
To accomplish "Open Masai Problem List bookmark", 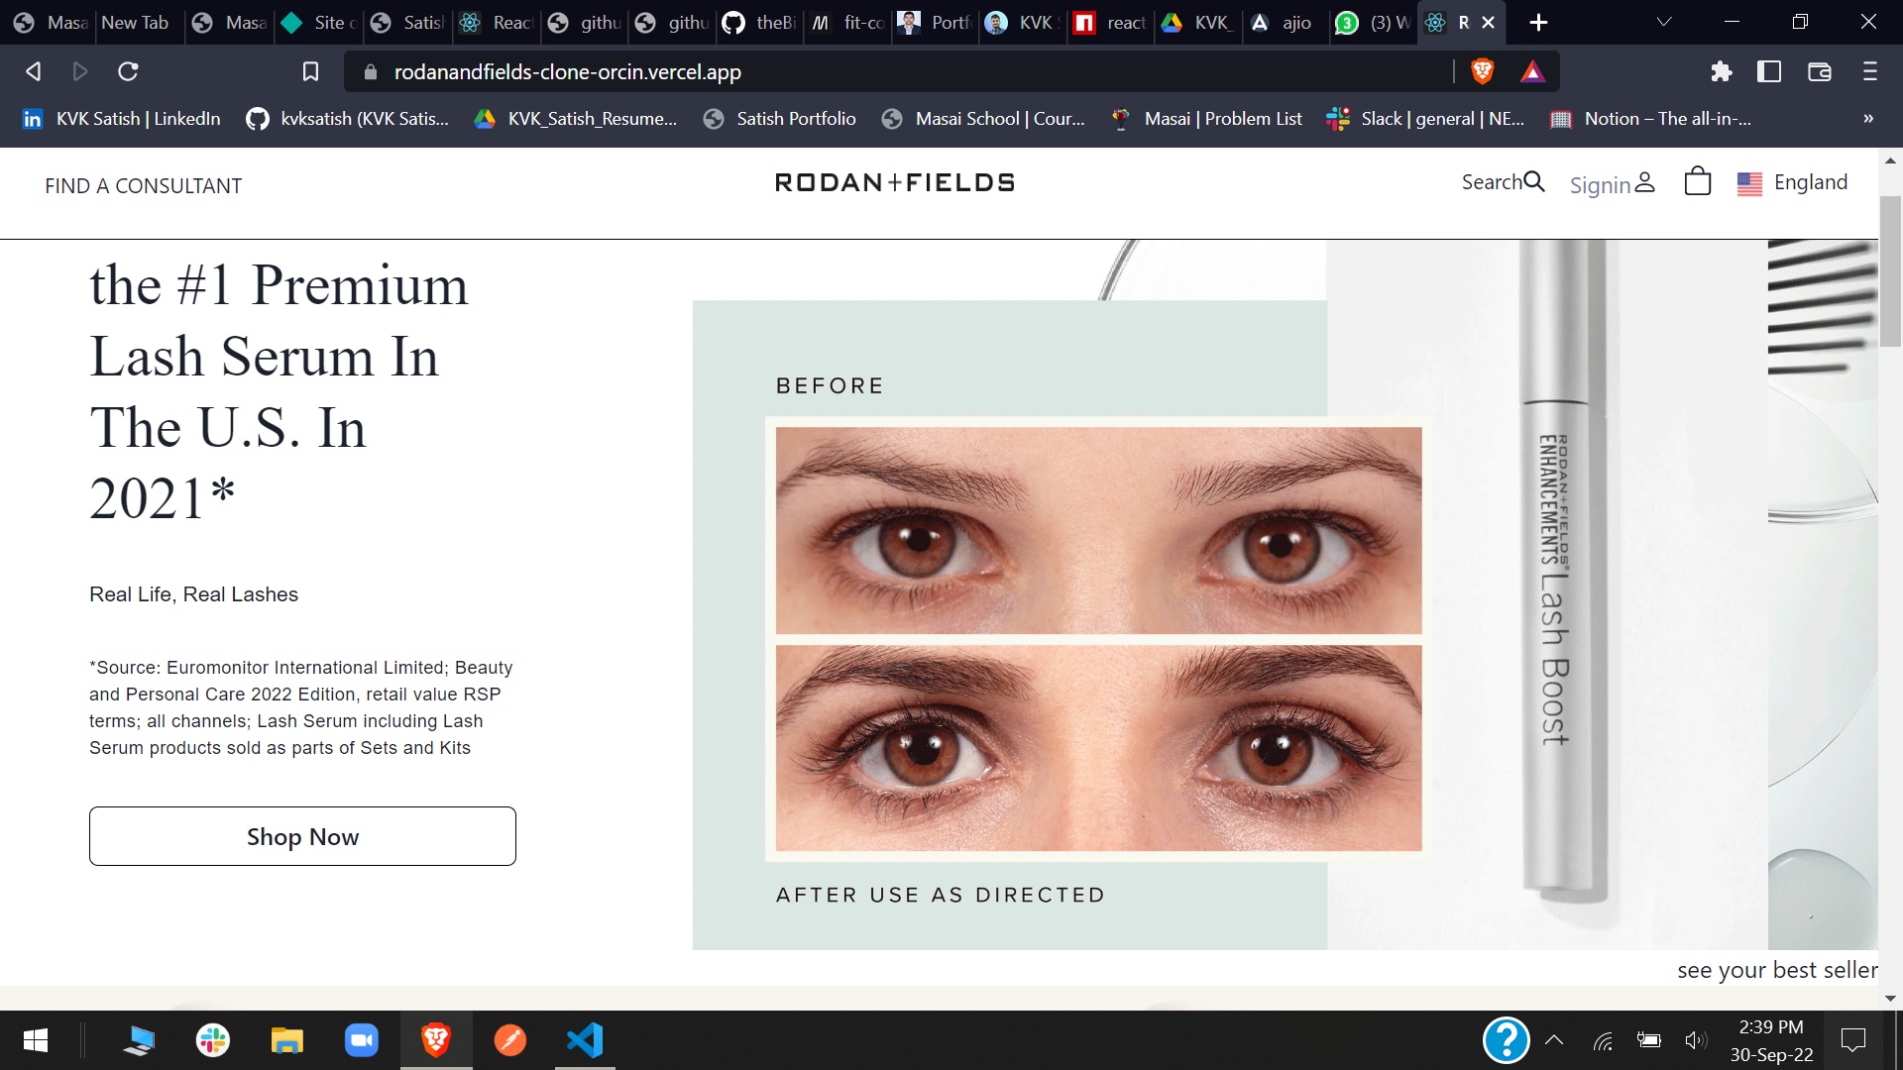I will point(1206,119).
